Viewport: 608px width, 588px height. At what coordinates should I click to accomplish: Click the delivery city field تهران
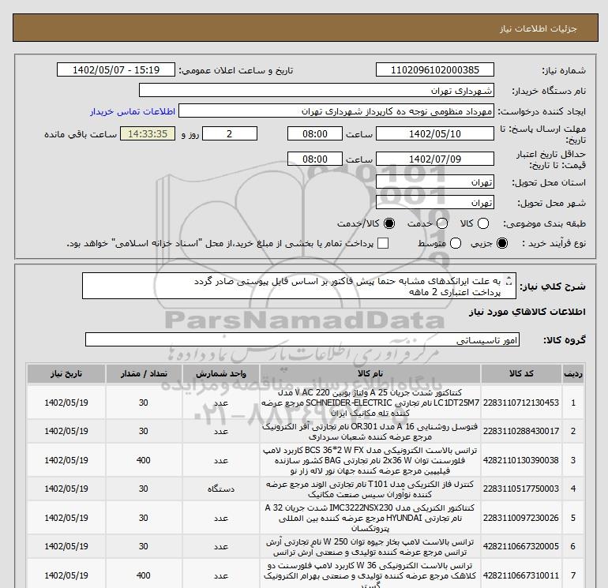tap(434, 203)
